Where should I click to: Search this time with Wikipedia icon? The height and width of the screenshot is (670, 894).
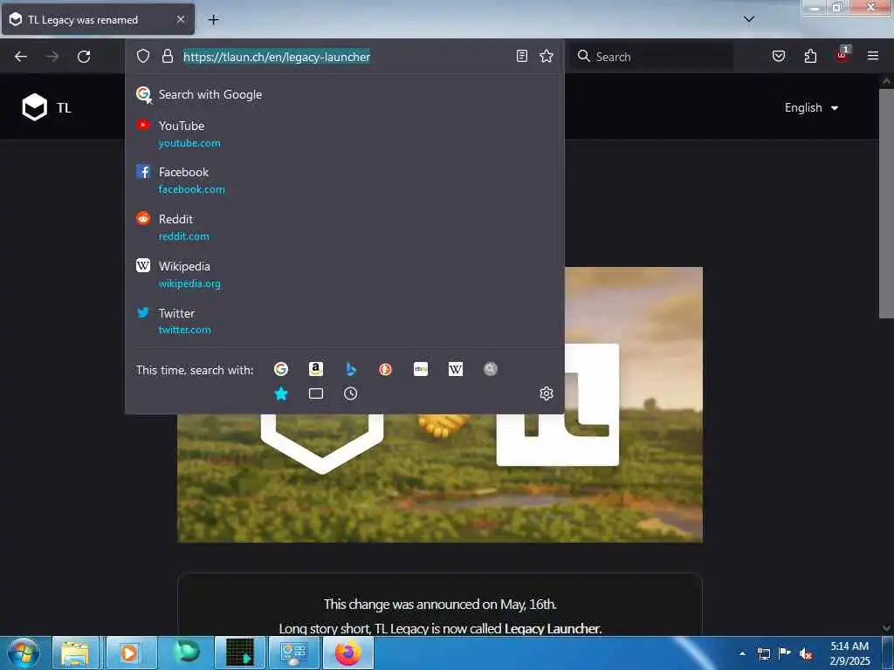pos(456,369)
